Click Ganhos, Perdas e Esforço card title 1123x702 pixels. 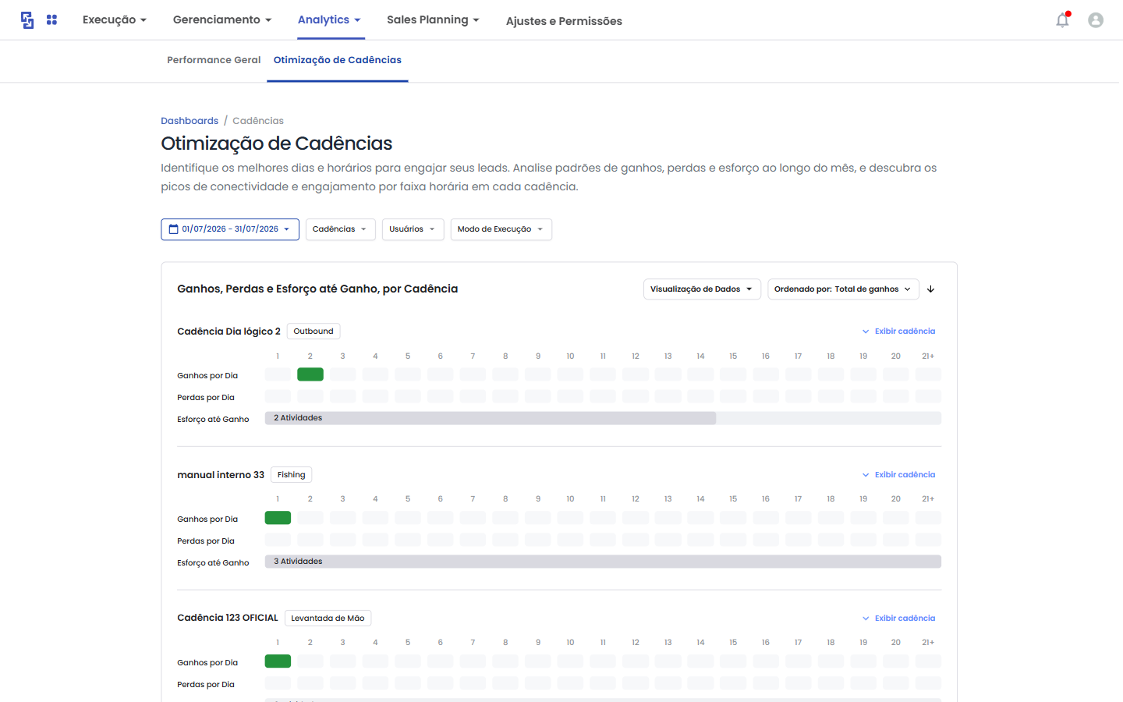tap(317, 289)
